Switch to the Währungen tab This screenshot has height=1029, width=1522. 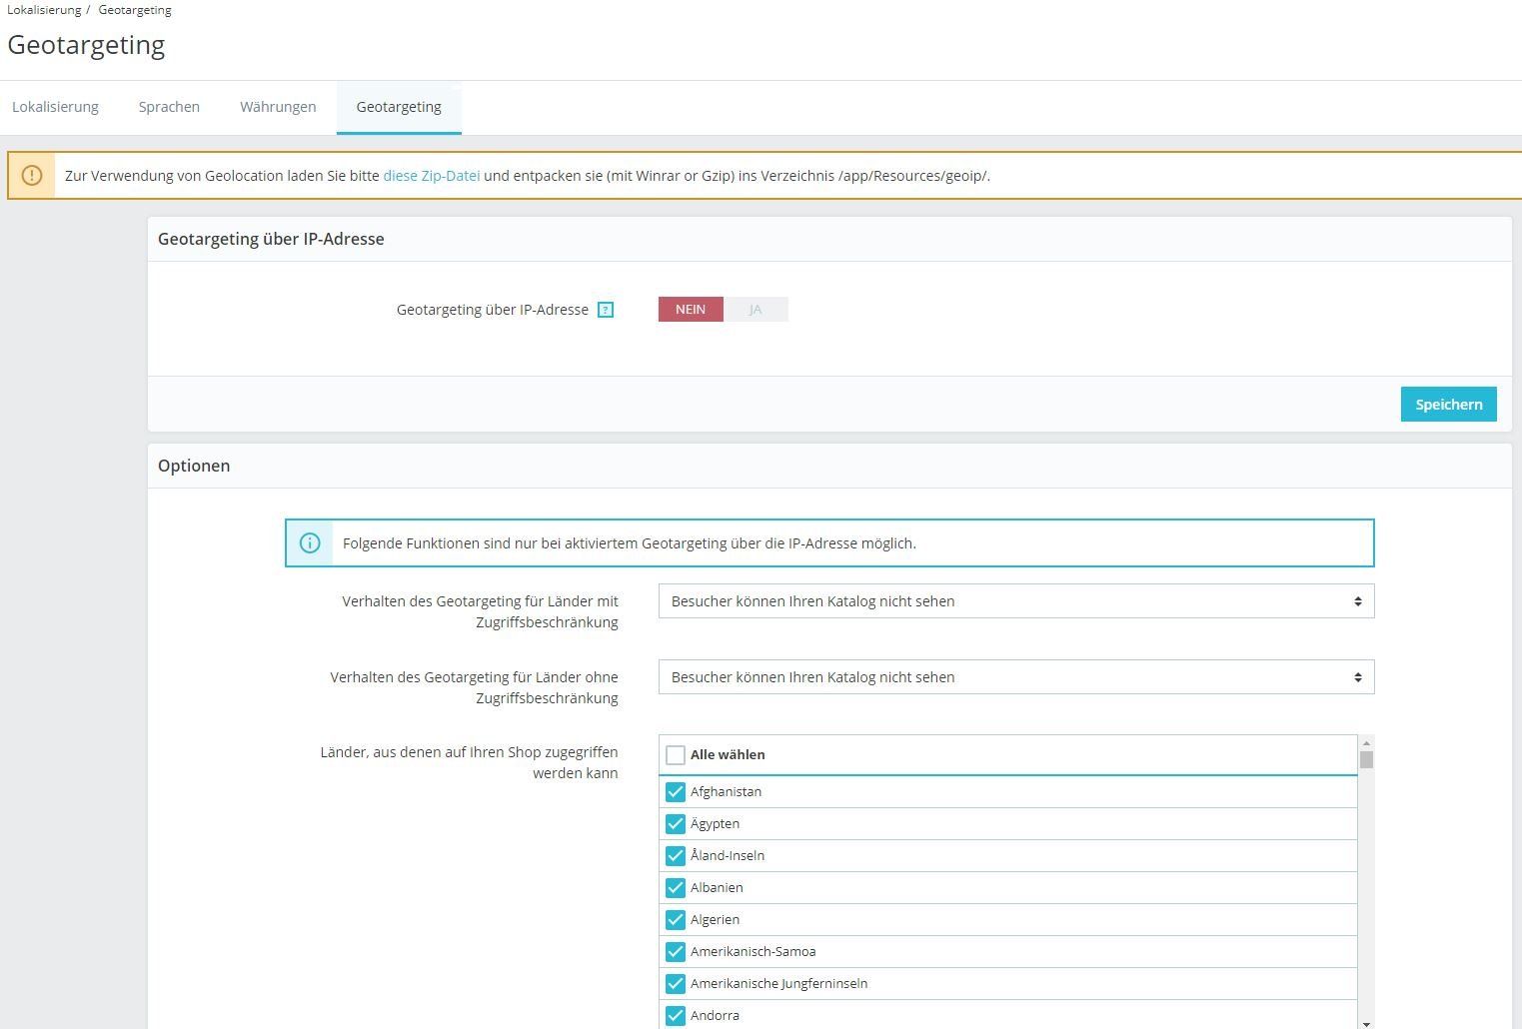(278, 107)
